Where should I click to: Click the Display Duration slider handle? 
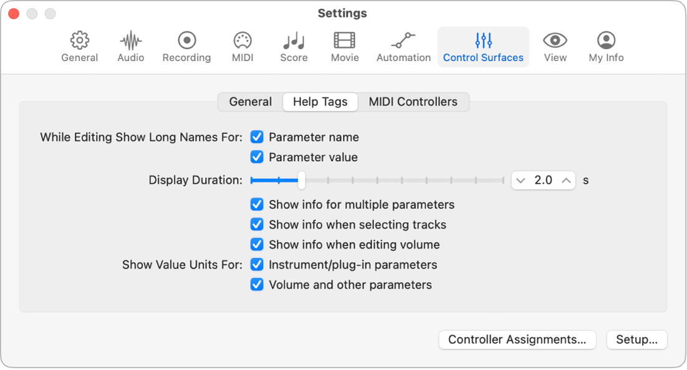pos(302,181)
